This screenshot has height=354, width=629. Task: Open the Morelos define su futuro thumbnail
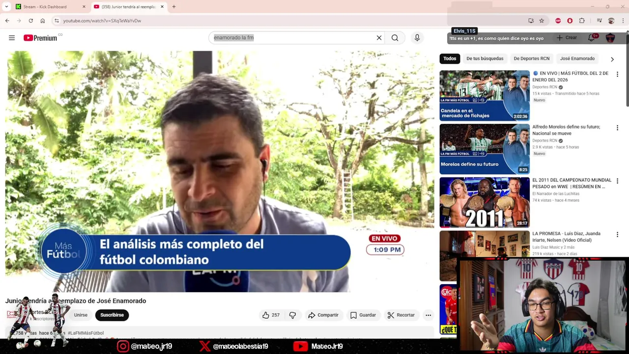[x=485, y=149]
